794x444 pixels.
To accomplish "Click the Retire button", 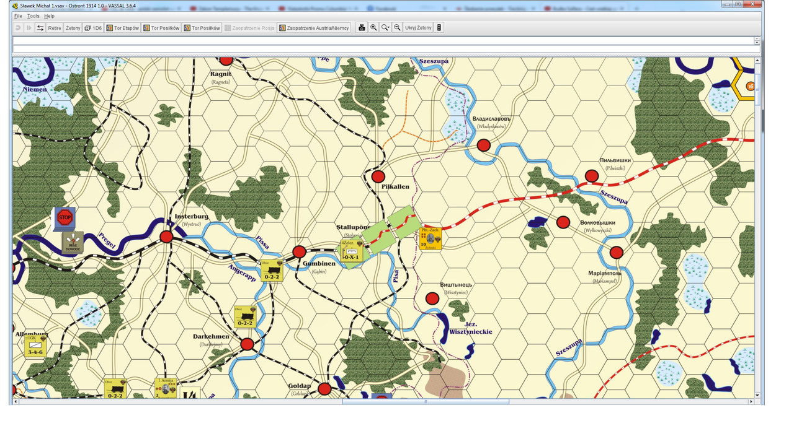I will click(x=55, y=28).
